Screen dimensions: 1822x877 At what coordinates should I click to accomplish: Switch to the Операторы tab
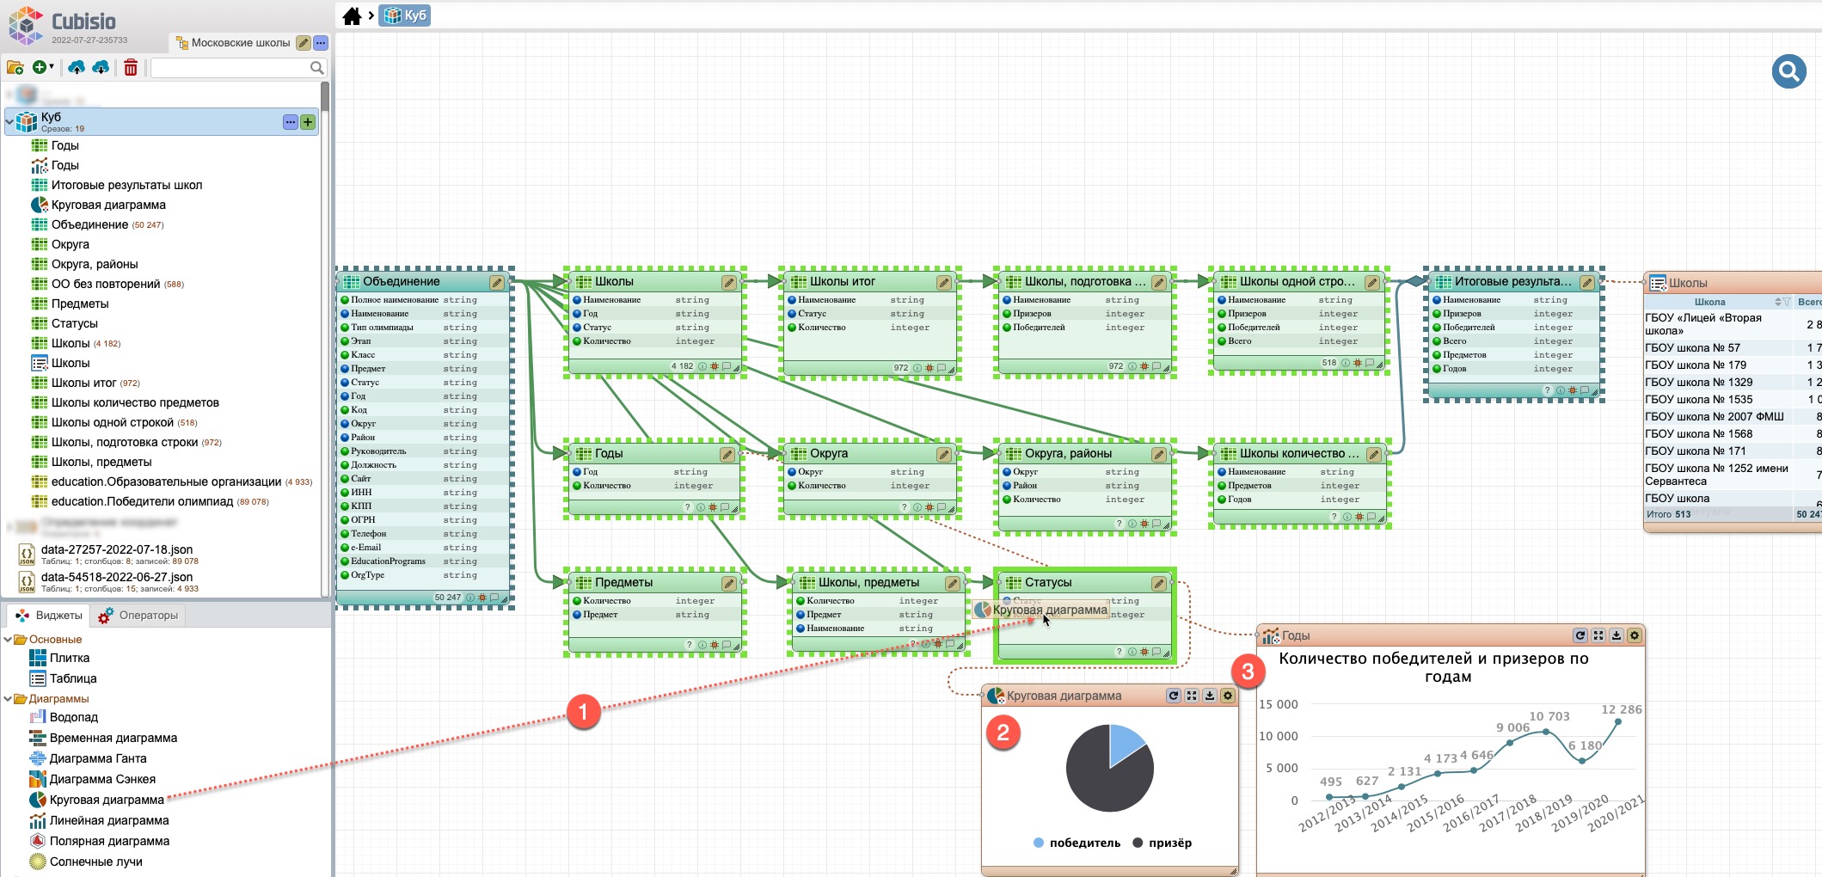click(x=138, y=616)
